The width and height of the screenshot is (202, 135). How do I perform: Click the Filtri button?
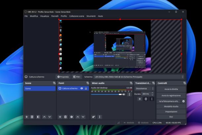click(77, 77)
